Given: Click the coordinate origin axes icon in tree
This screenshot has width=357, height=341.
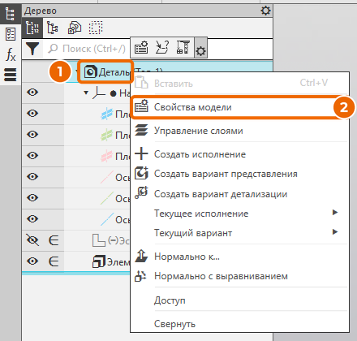Looking at the screenshot, I should 98,93.
